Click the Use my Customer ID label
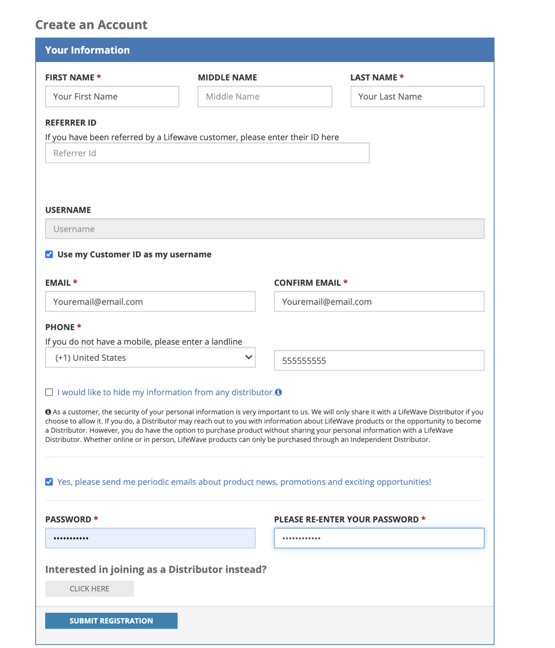555x648 pixels. point(134,255)
